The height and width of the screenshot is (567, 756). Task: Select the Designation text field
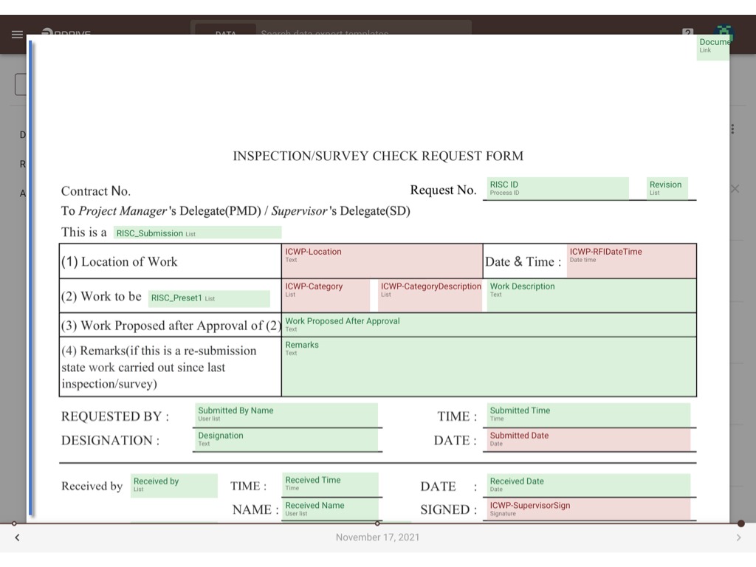[x=286, y=440]
